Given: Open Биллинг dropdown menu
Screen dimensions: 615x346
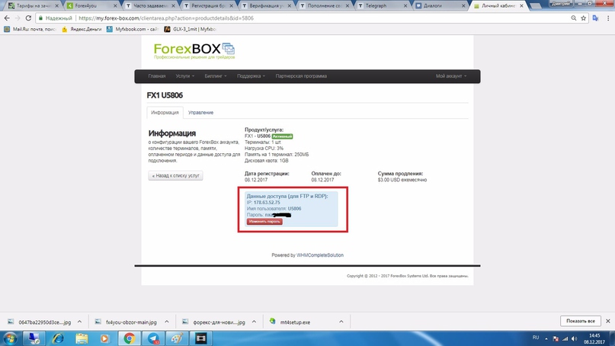Looking at the screenshot, I should coord(216,76).
